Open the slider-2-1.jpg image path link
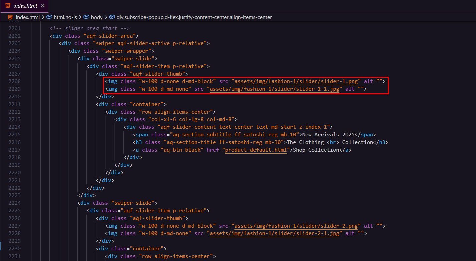 coord(275,233)
